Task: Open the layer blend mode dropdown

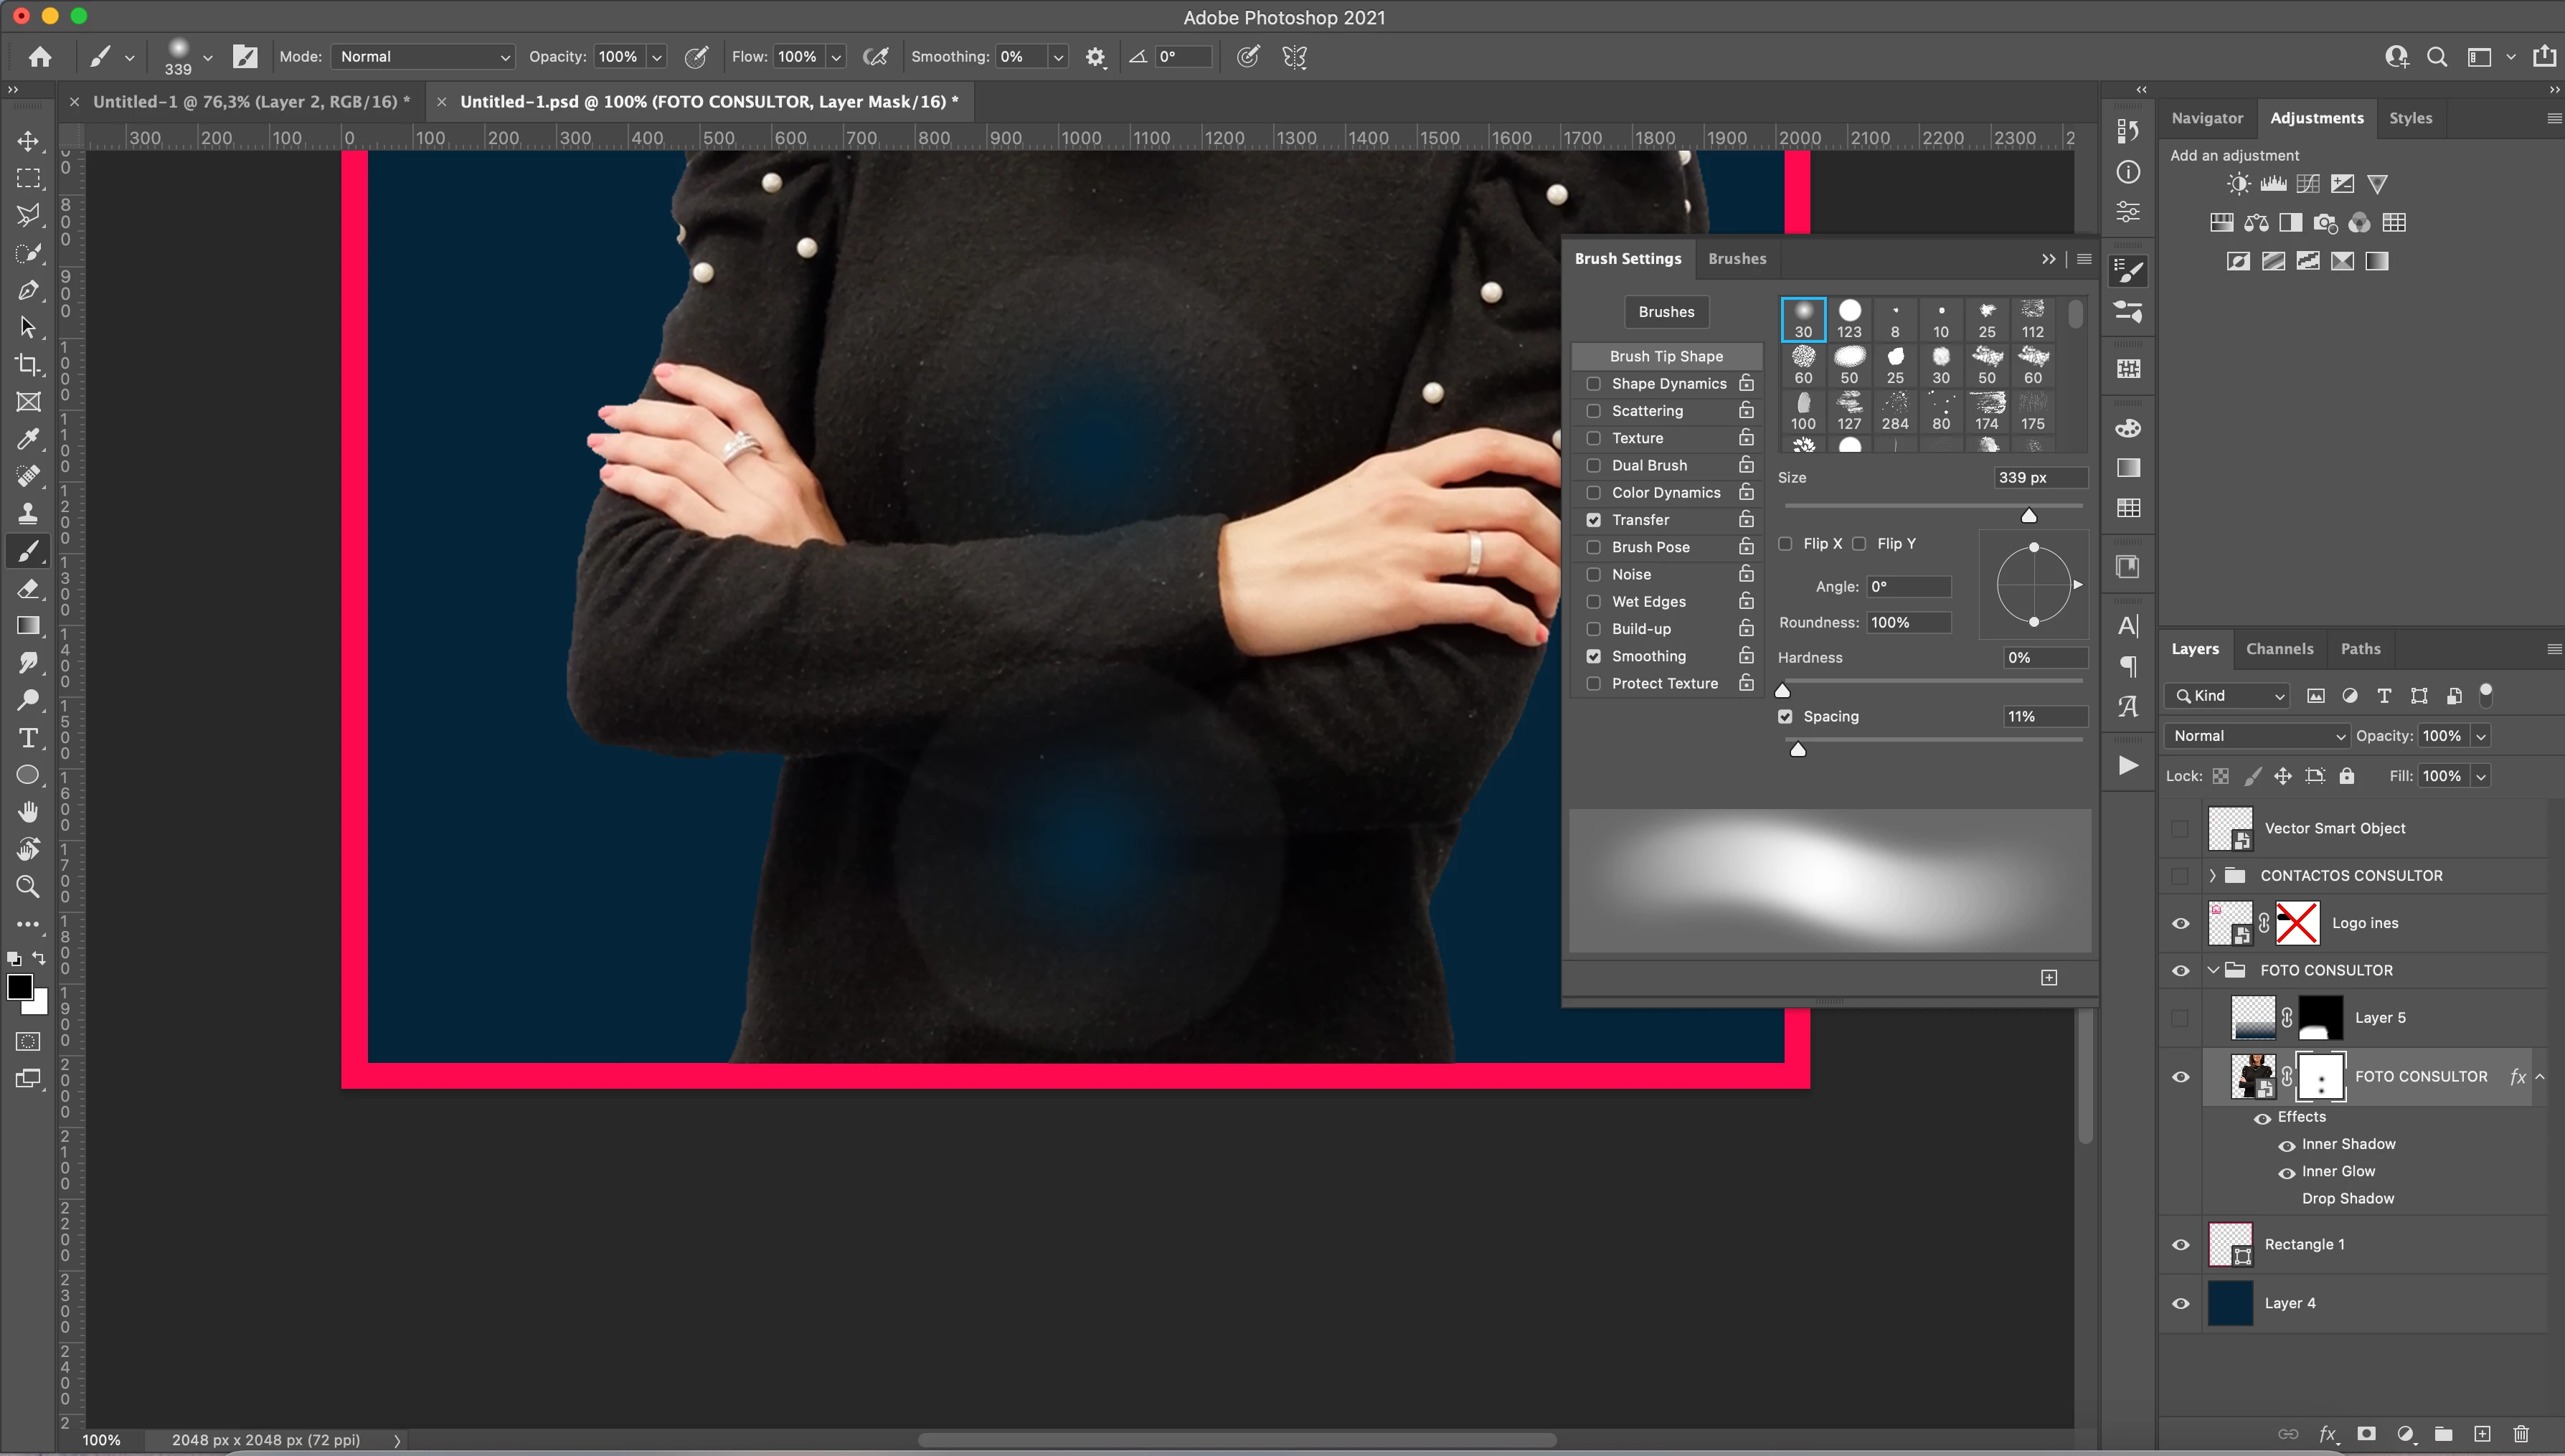Action: [x=2257, y=736]
